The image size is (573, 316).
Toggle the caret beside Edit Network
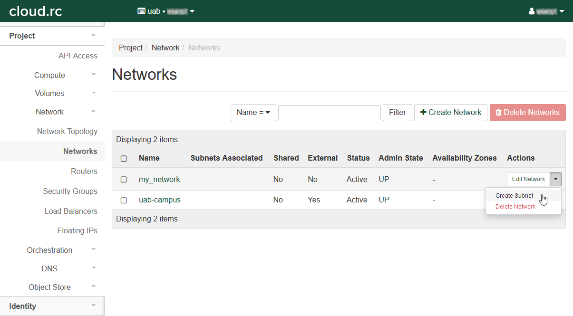click(x=555, y=179)
